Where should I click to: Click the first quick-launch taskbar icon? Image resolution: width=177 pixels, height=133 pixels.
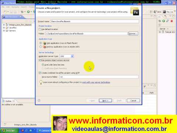[22, 130]
